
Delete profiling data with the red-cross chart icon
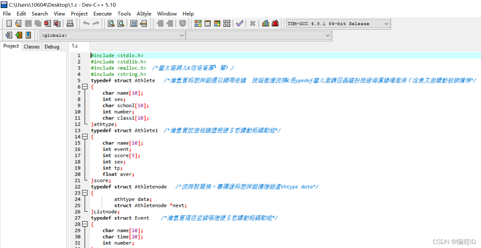click(275, 23)
